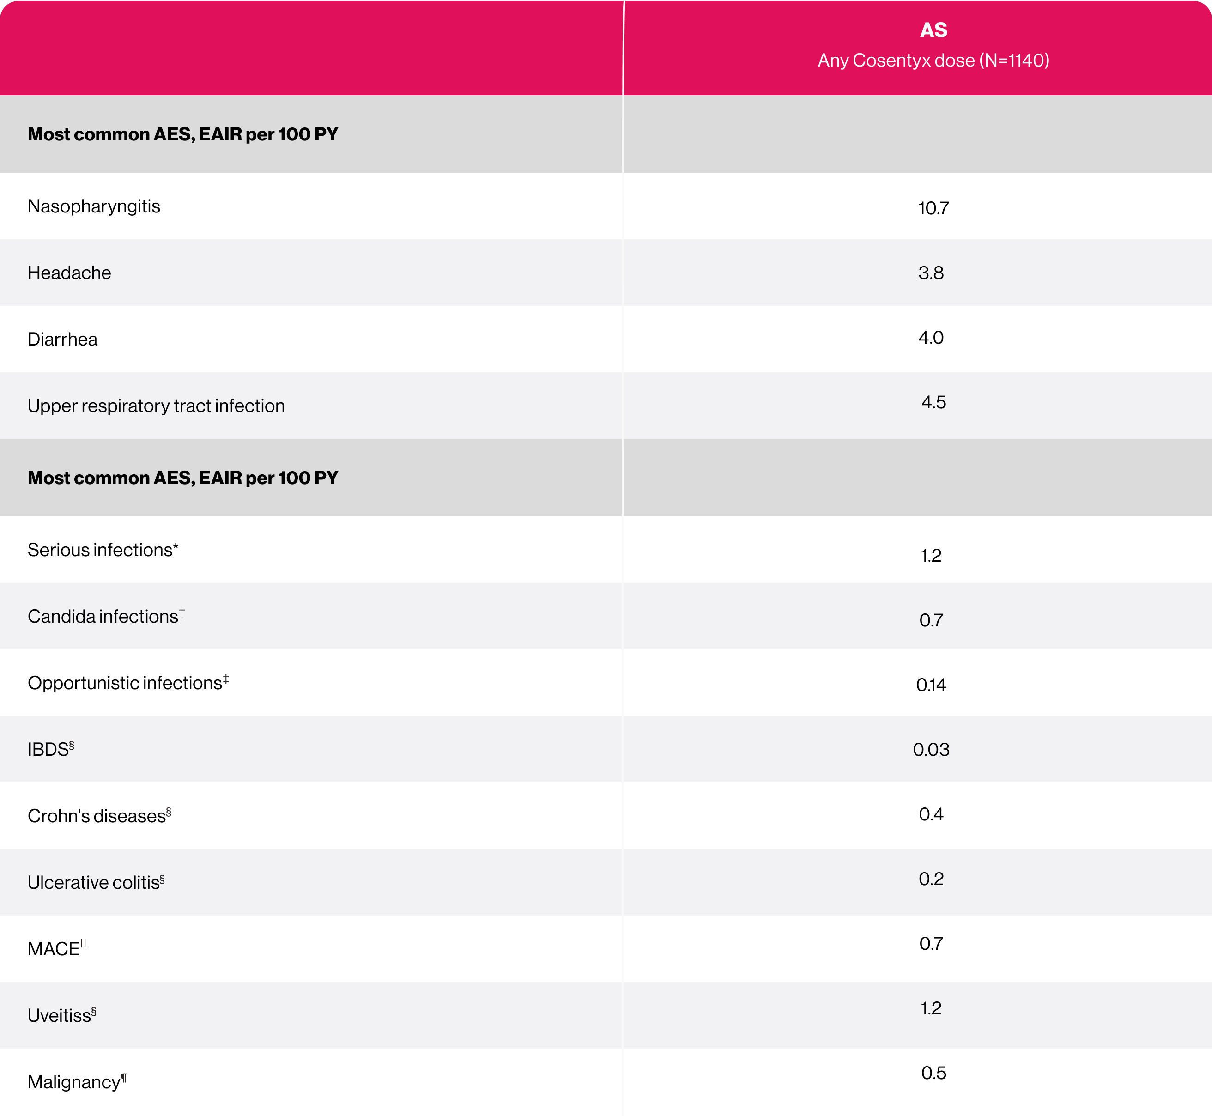Click the Opportunistic infections row label

[x=127, y=683]
